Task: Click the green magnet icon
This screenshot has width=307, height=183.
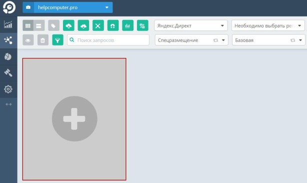Action: pos(113,25)
